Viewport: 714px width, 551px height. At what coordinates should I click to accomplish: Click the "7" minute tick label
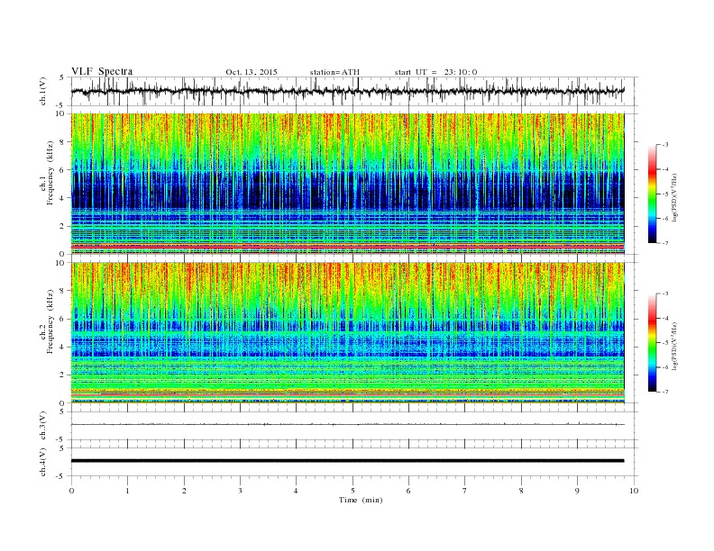465,491
